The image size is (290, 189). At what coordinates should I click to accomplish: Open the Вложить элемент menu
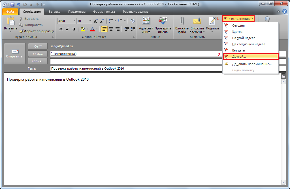click(x=197, y=25)
